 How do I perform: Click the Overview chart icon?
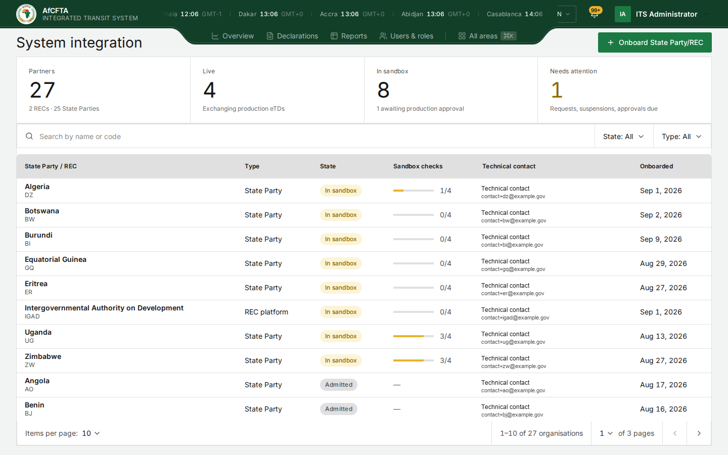pos(215,36)
